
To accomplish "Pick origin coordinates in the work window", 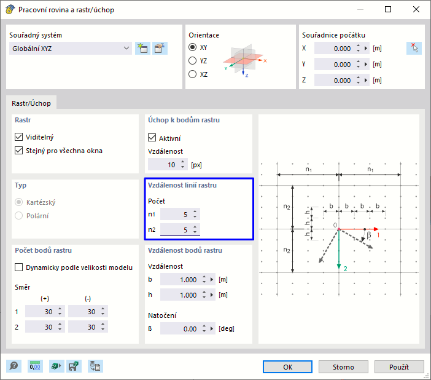I will [x=414, y=49].
